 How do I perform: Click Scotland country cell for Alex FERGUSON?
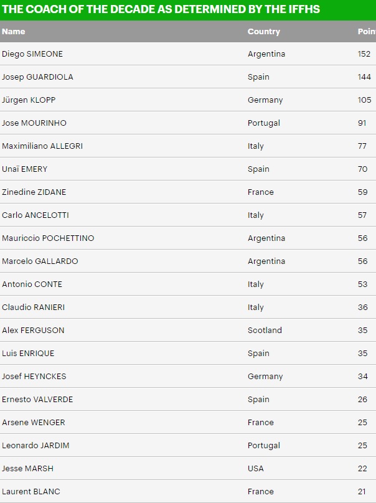pos(265,330)
